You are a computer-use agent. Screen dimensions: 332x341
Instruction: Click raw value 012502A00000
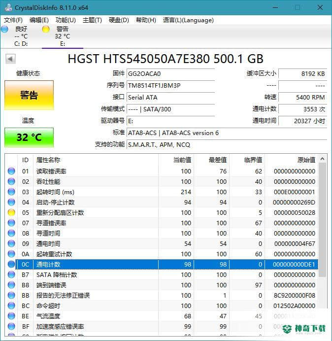point(295,306)
